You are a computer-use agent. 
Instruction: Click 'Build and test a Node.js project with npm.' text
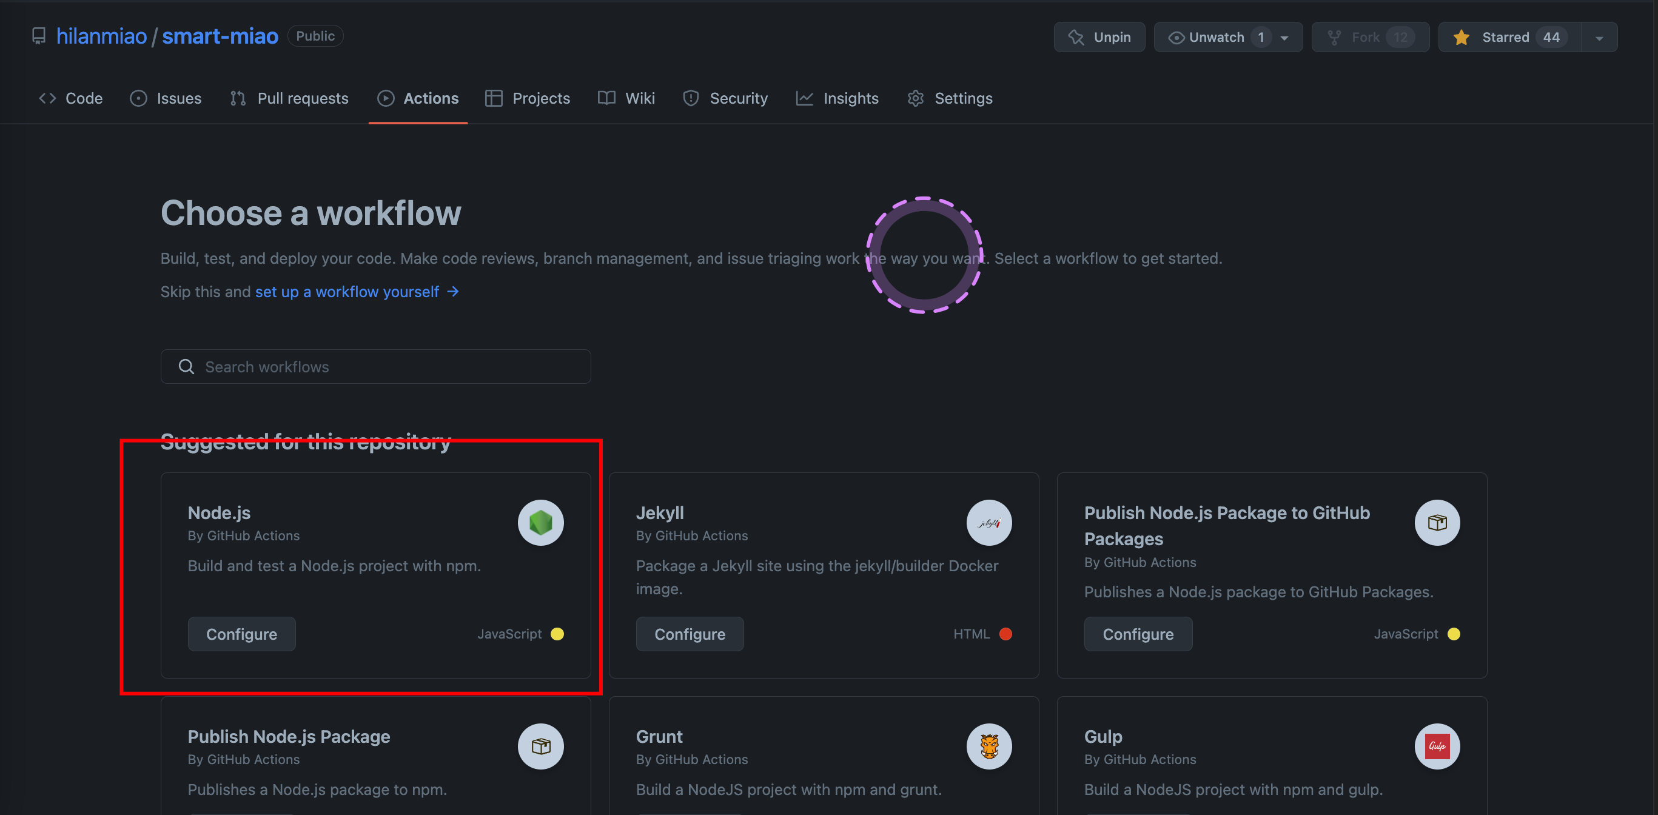click(334, 566)
